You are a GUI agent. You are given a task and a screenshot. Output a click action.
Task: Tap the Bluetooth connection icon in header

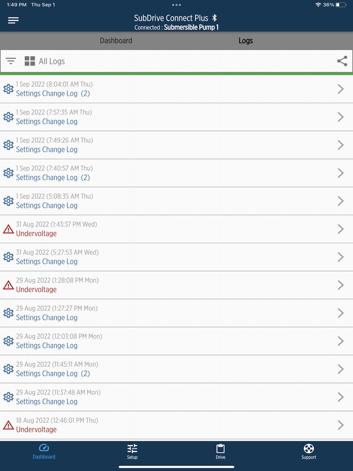click(214, 18)
